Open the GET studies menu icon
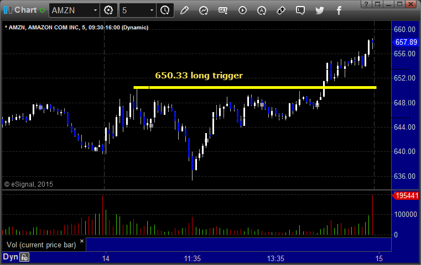This screenshot has height=265, width=421. point(223,10)
